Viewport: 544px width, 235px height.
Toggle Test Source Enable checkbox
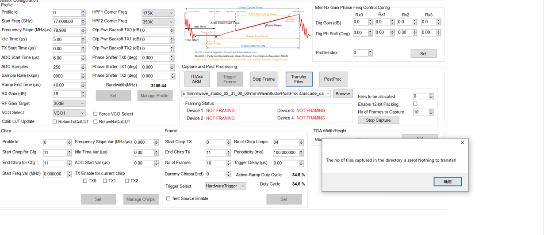[168, 199]
